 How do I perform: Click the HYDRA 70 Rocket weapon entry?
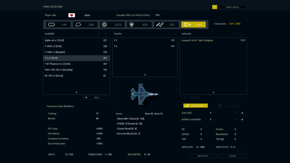129,124
